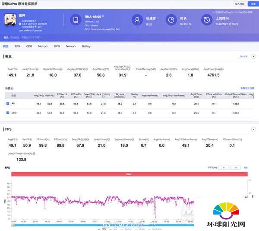Click info icon beside Jank(/10min) in overview
This screenshot has height=231, width=259.
point(37,69)
